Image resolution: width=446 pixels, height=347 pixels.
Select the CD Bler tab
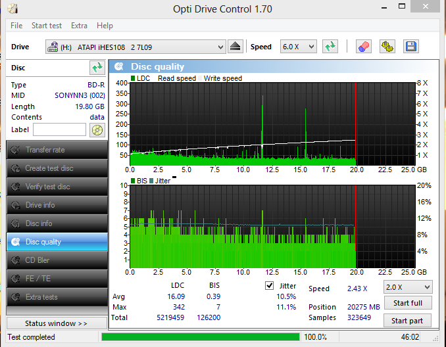57,260
